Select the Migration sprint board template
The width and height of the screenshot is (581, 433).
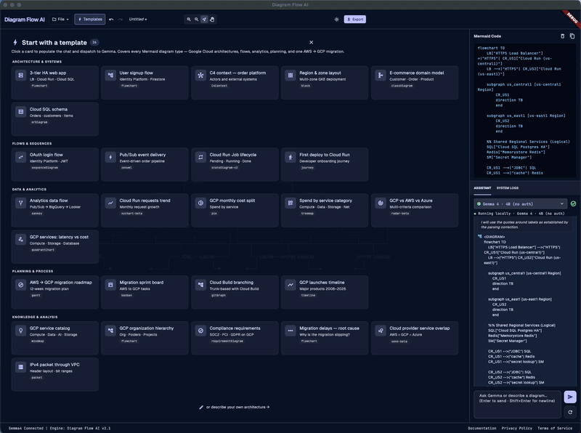[x=145, y=292]
